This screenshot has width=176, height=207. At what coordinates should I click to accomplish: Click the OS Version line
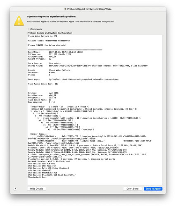coord(50,54)
